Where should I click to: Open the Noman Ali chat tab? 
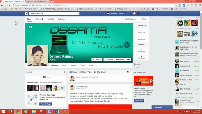point(162,107)
